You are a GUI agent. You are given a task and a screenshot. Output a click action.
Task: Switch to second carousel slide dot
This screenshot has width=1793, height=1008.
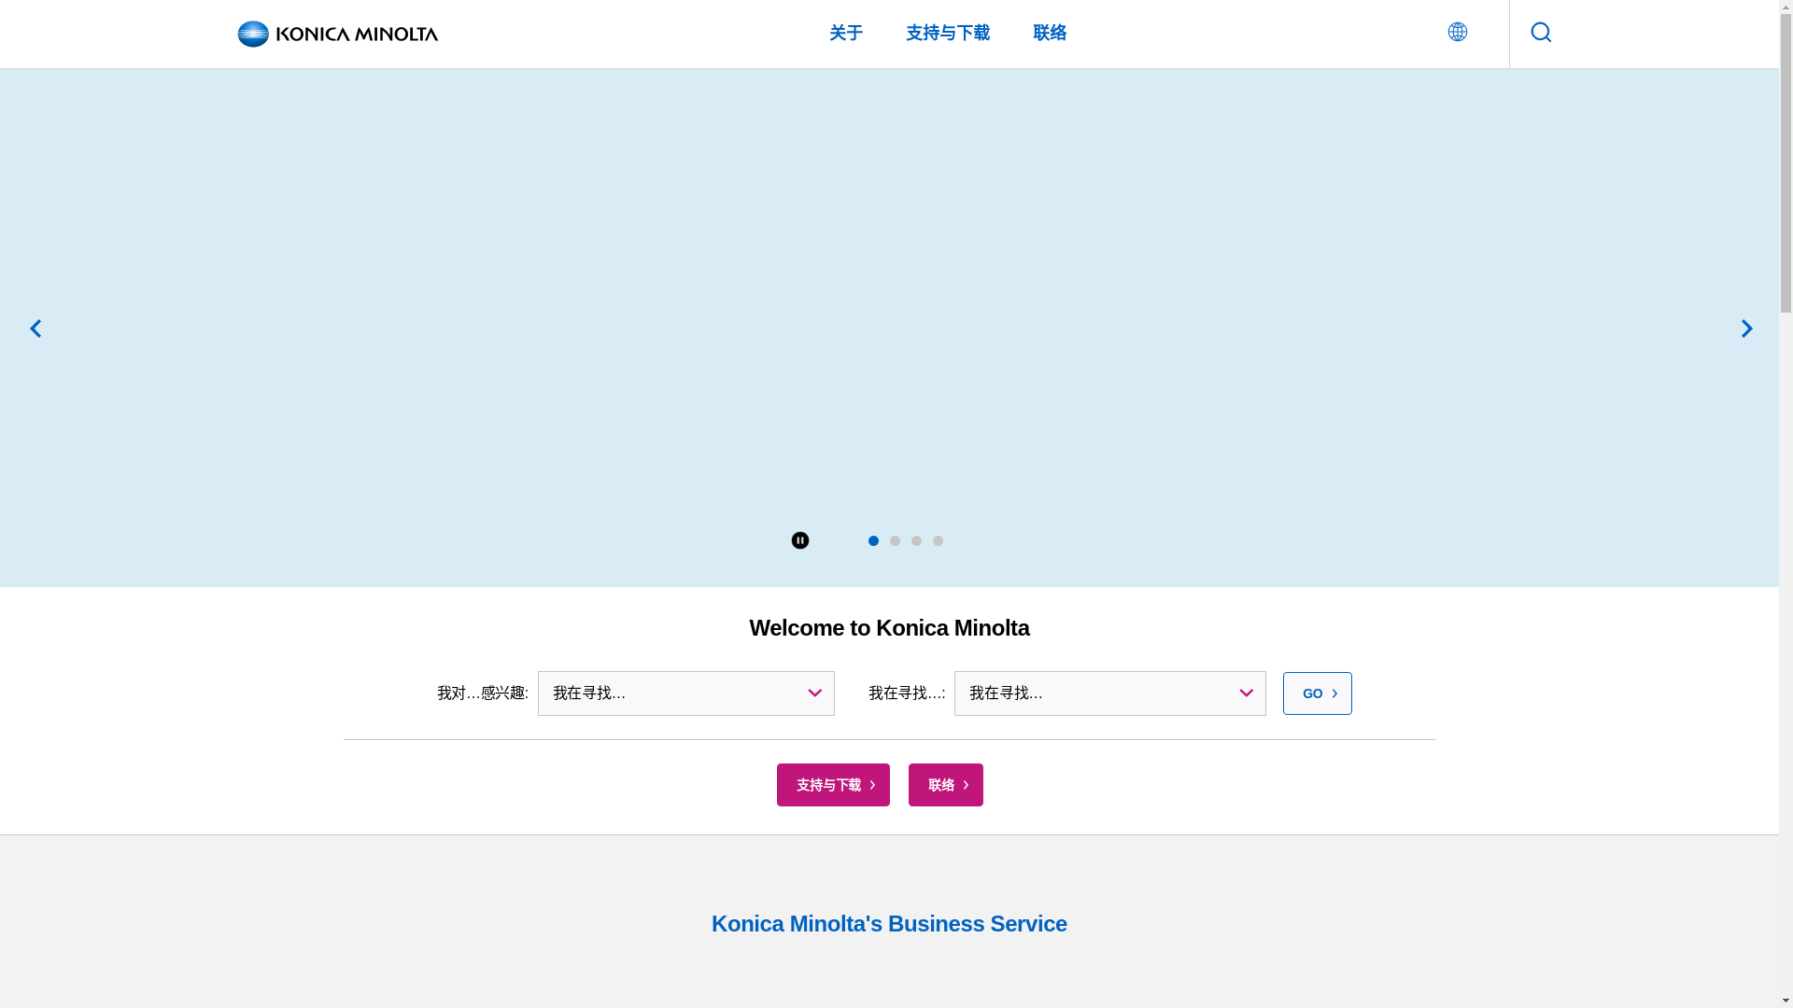tap(895, 541)
